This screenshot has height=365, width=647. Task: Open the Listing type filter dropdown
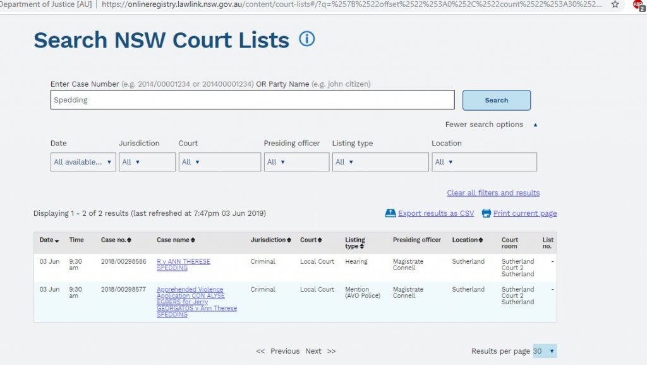(x=380, y=162)
